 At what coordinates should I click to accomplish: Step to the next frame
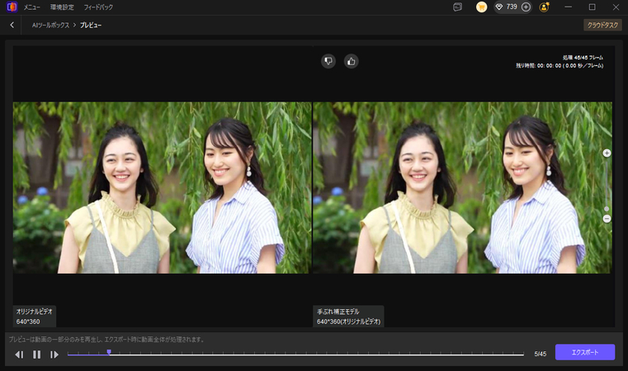(54, 355)
